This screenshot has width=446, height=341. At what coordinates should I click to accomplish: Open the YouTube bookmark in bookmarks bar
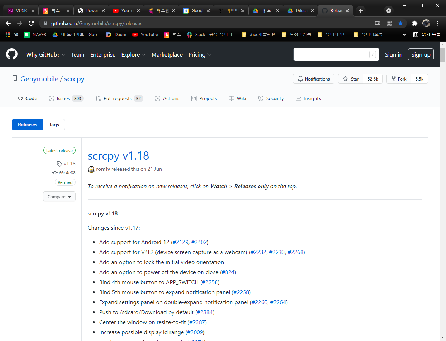[x=145, y=35]
